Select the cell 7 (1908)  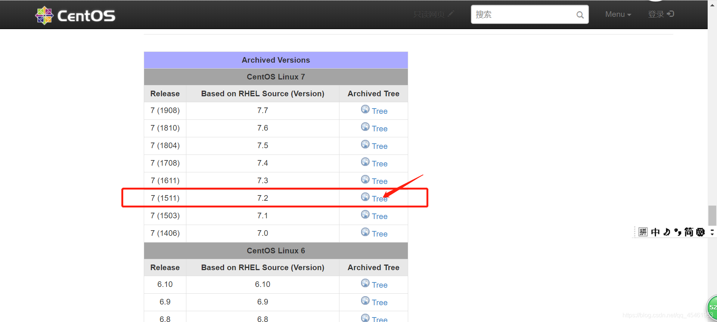165,111
